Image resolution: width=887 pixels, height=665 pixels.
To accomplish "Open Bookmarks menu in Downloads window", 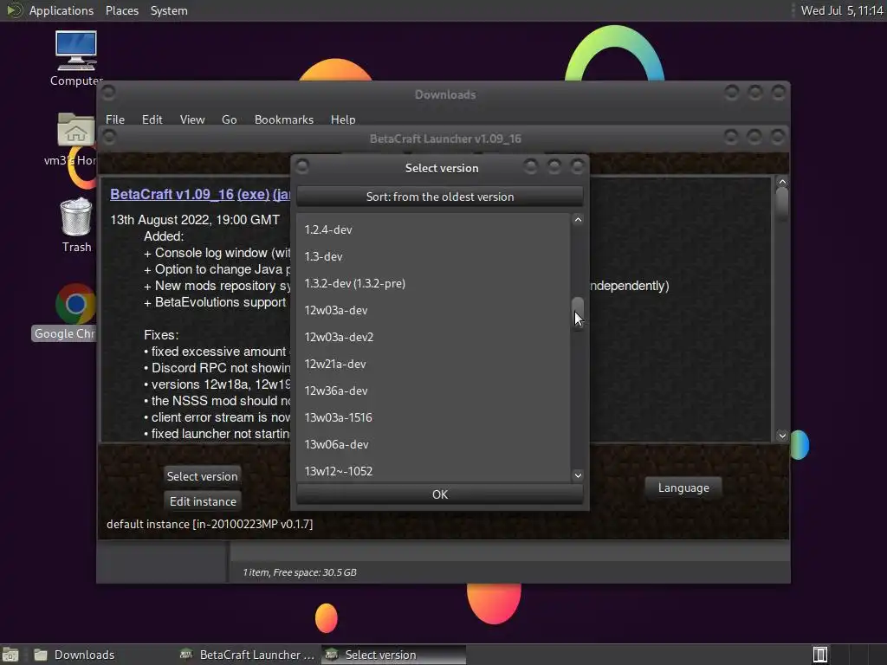I will pyautogui.click(x=284, y=119).
